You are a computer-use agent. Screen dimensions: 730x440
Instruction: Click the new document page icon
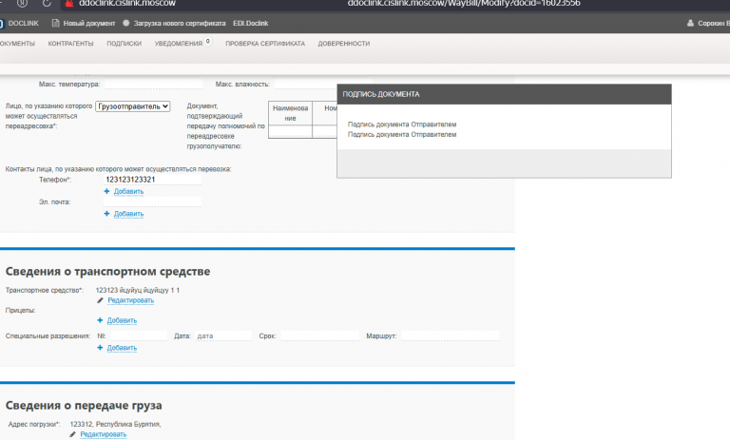click(x=55, y=23)
